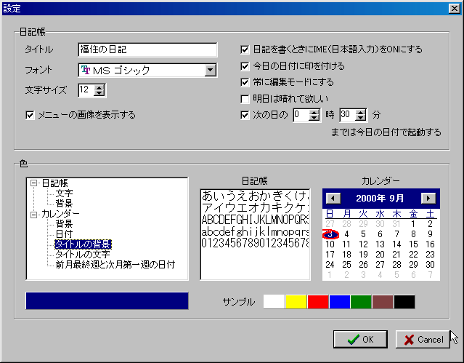Click the 2000年 9月 calendar title

pos(380,198)
